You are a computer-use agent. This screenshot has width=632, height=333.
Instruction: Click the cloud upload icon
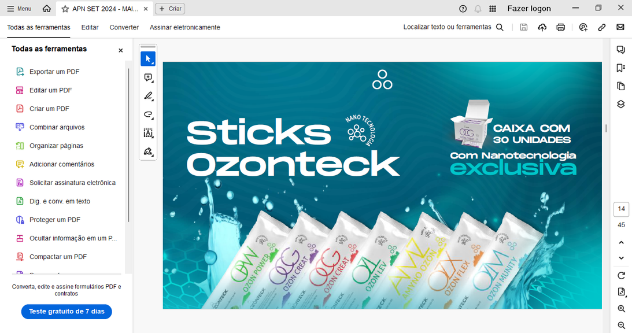click(542, 27)
